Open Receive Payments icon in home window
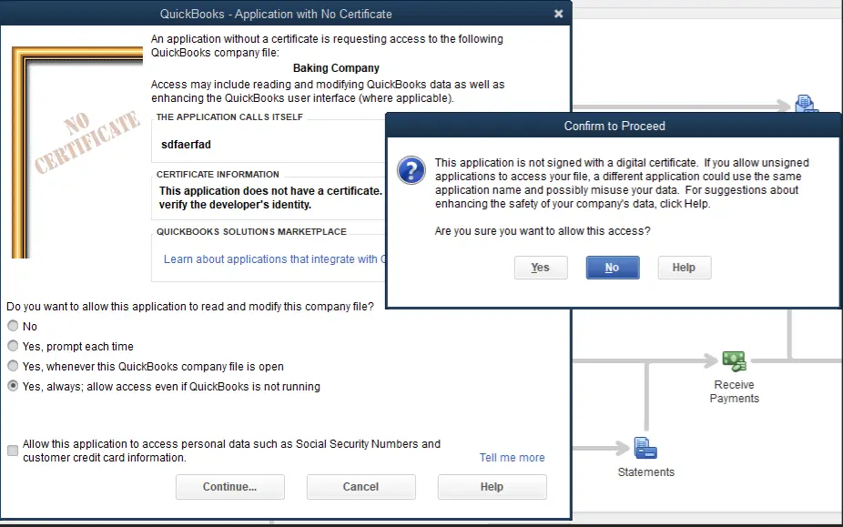This screenshot has height=527, width=843. tap(734, 360)
